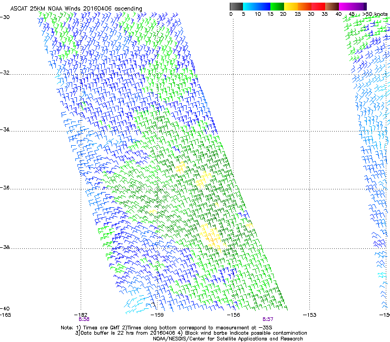Click the '25' legend scale label
The image size is (390, 342).
[x=298, y=14]
